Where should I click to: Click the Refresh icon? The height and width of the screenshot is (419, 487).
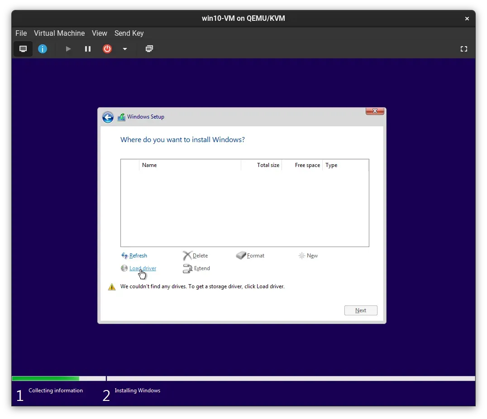(124, 256)
